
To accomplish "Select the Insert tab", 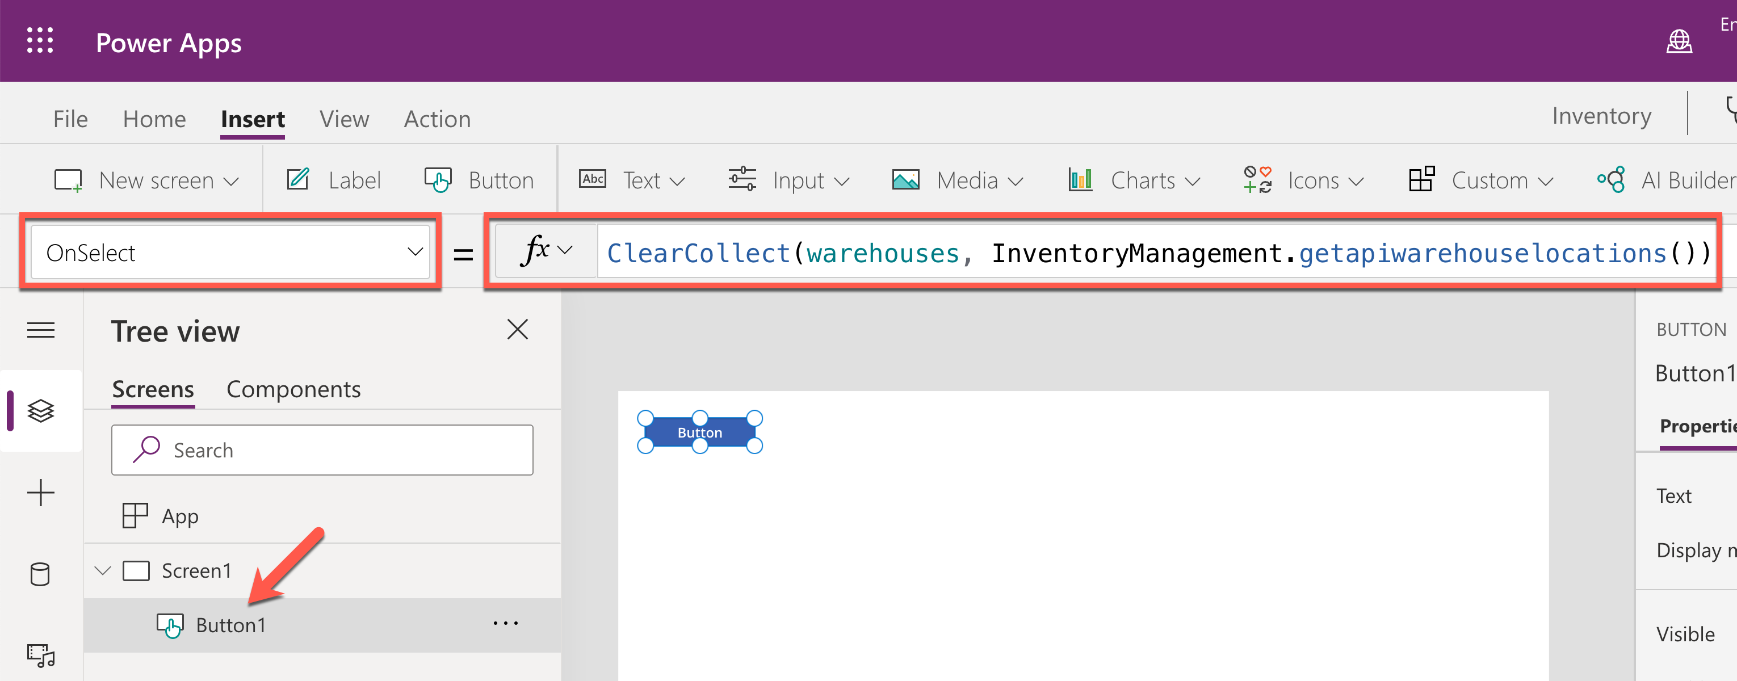I will tap(253, 119).
